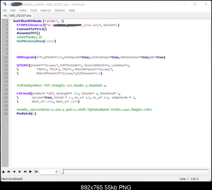Open the Tools menu

(34, 11)
